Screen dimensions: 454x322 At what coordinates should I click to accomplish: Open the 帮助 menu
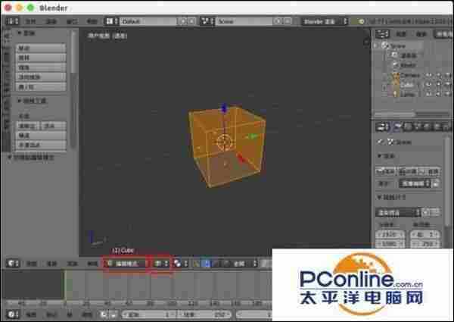[x=92, y=21]
